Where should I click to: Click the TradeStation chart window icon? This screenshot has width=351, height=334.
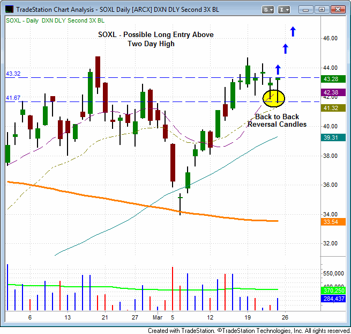[x=10, y=9]
